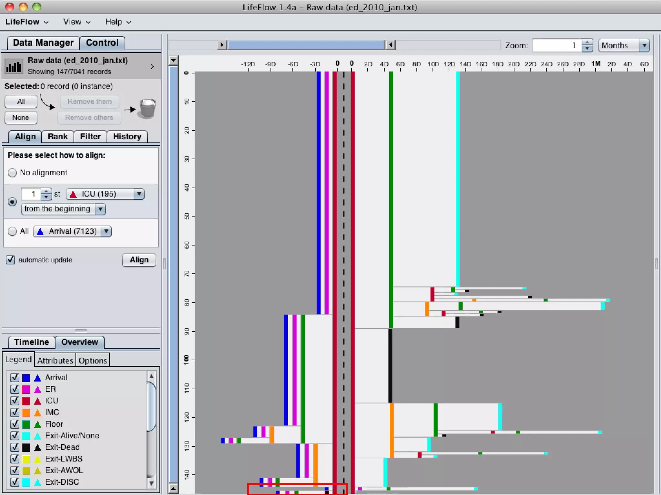This screenshot has height=495, width=661.
Task: Click the blue Arrival triangle in legend
Action: tap(38, 378)
